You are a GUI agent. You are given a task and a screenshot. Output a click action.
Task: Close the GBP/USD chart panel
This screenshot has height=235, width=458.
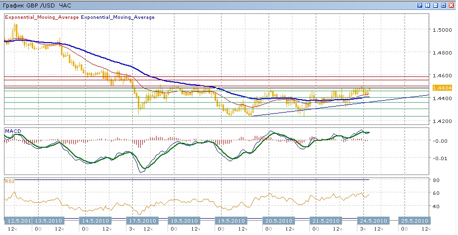(x=452, y=5)
